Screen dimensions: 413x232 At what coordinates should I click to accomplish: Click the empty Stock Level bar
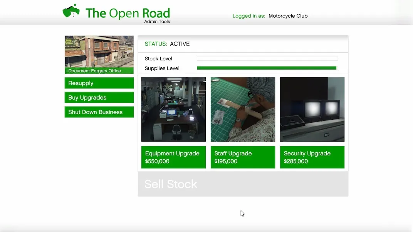click(x=267, y=58)
